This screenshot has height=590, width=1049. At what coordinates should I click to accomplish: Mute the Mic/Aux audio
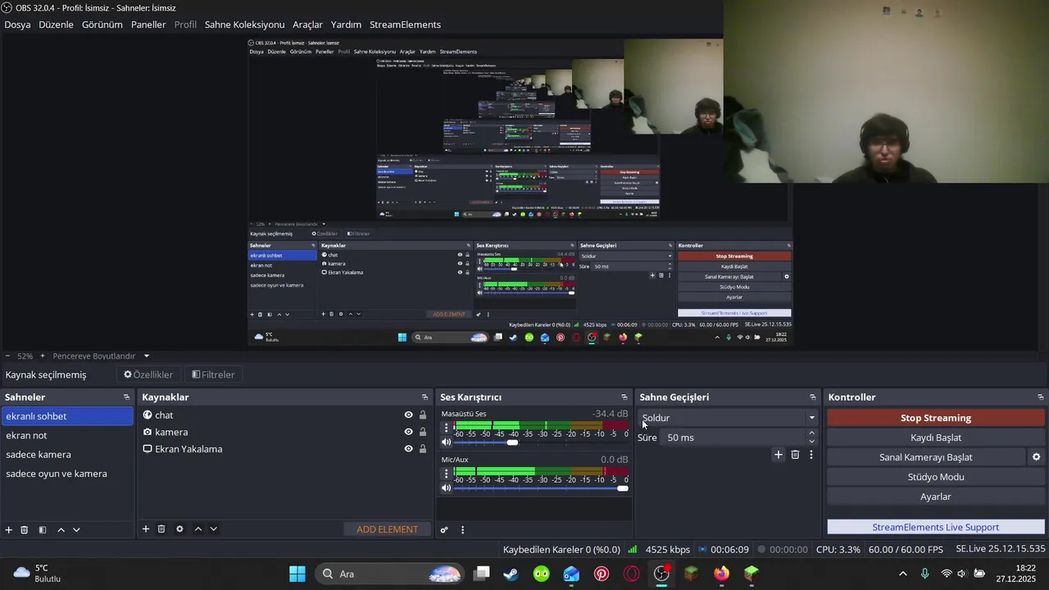pyautogui.click(x=447, y=488)
